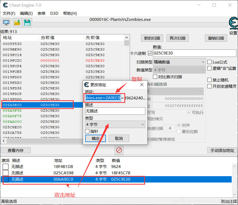Click the 数值 hex input field

[195, 53]
